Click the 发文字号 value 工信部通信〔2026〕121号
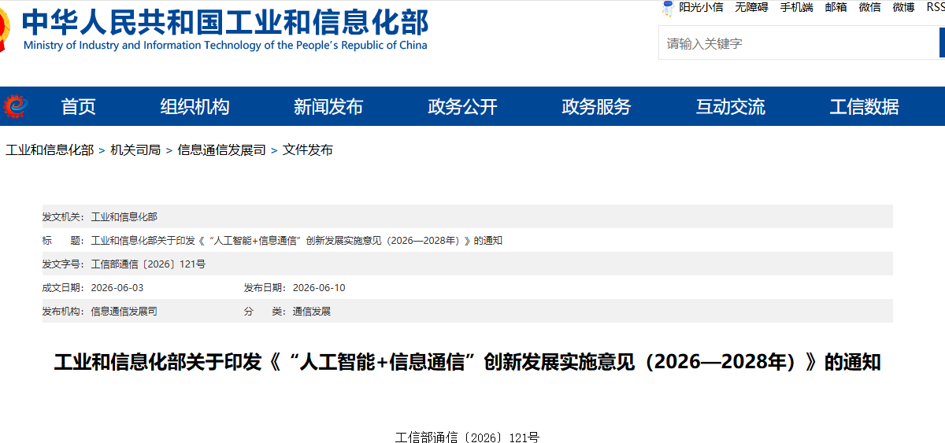The height and width of the screenshot is (443, 945). tap(149, 264)
